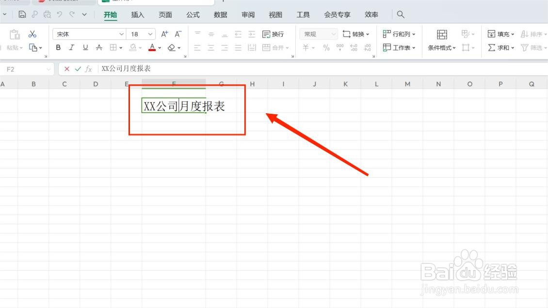Click the distributed alignment icon

coord(252,47)
